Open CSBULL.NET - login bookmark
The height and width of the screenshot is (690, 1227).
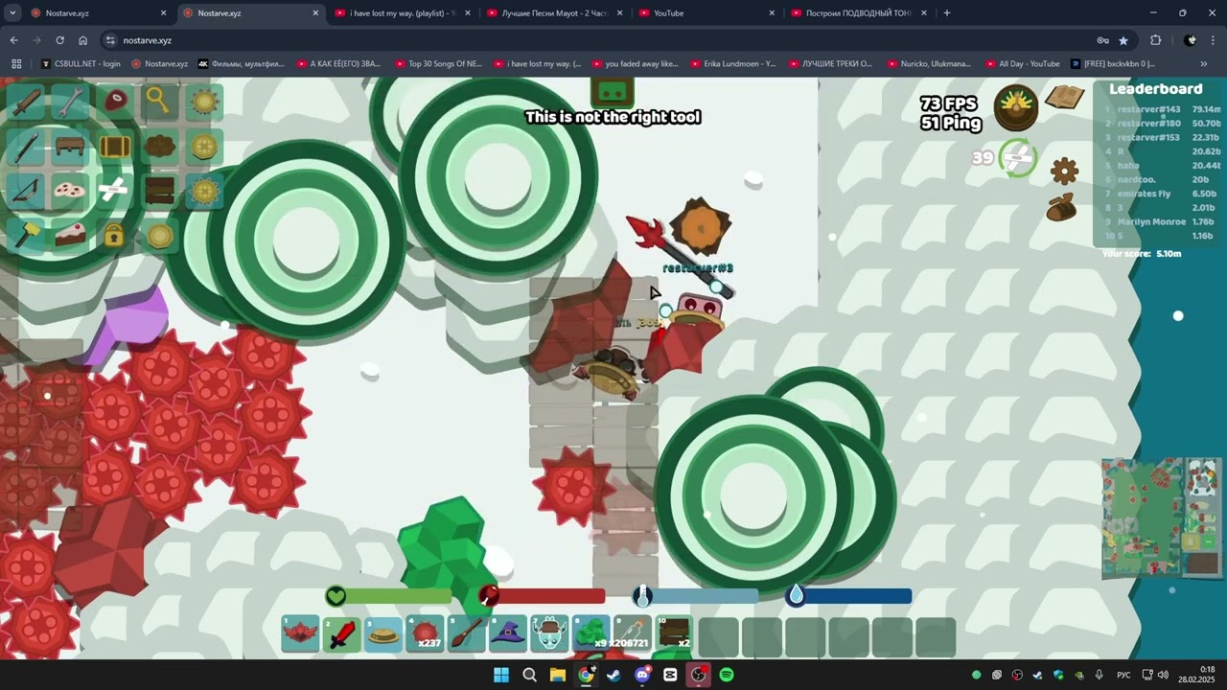(x=81, y=64)
